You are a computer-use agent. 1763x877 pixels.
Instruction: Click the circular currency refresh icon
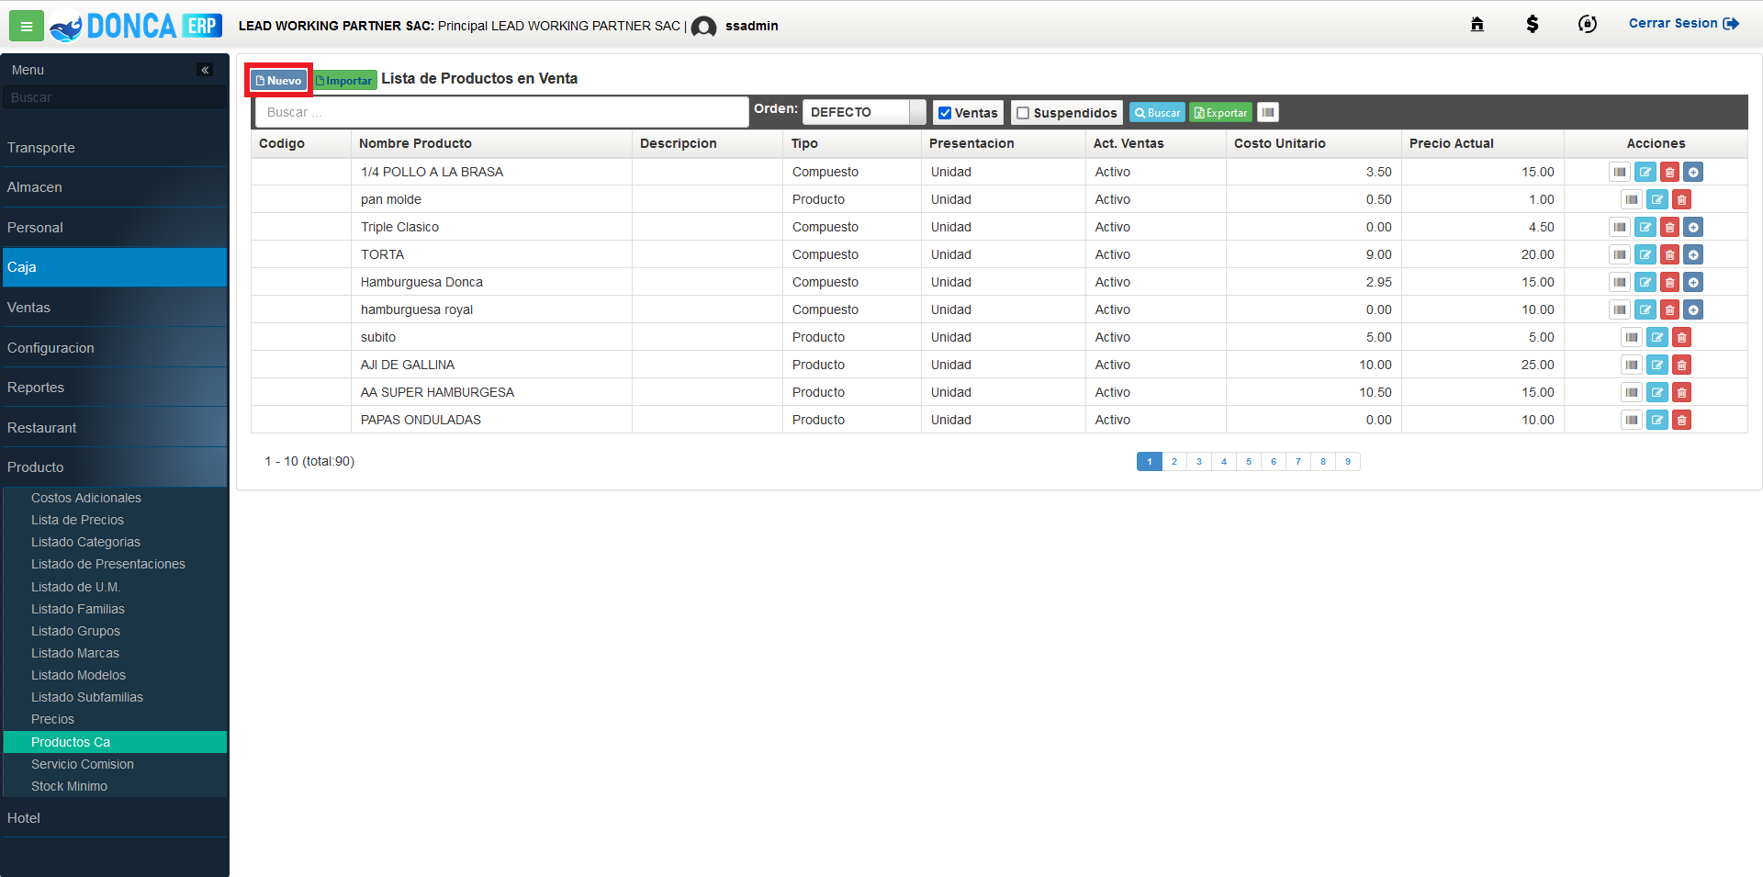(x=1587, y=24)
